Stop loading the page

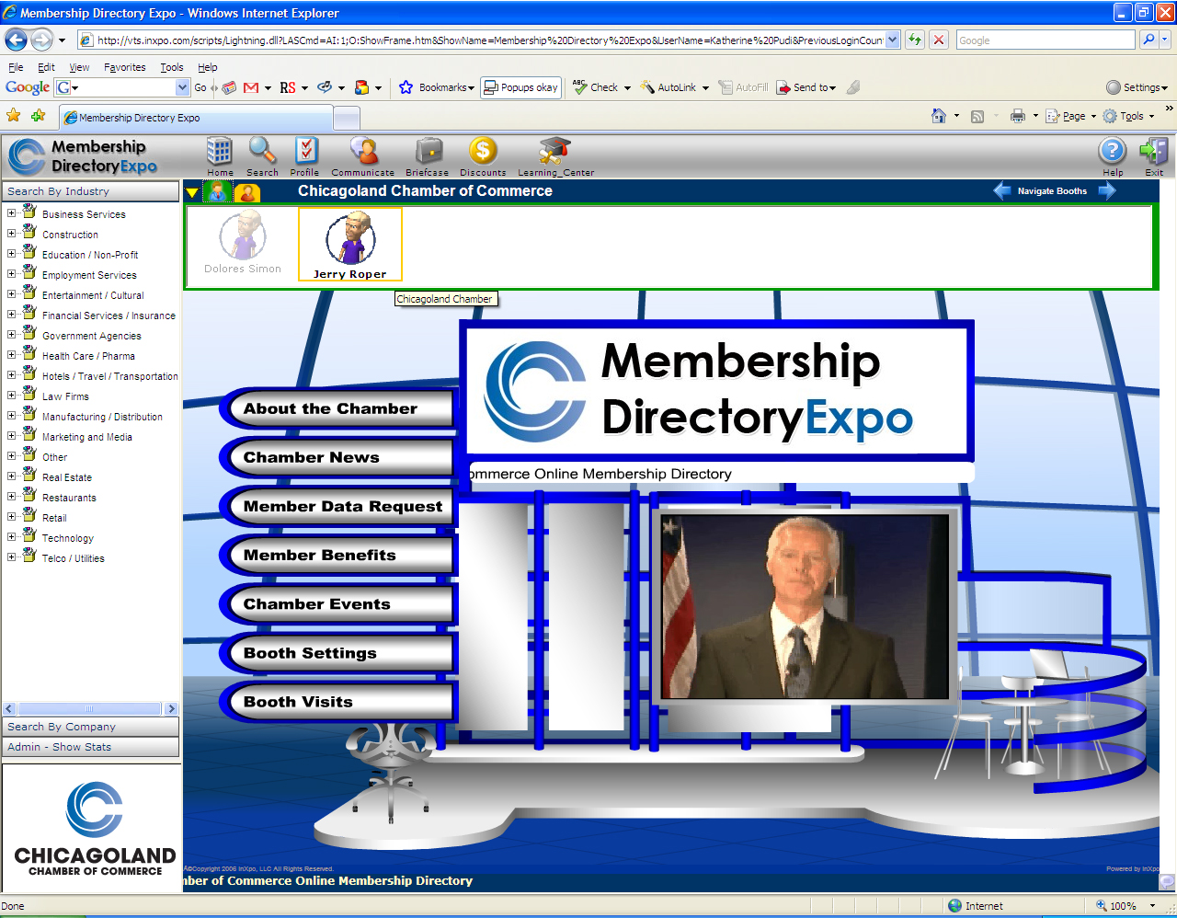pos(938,40)
